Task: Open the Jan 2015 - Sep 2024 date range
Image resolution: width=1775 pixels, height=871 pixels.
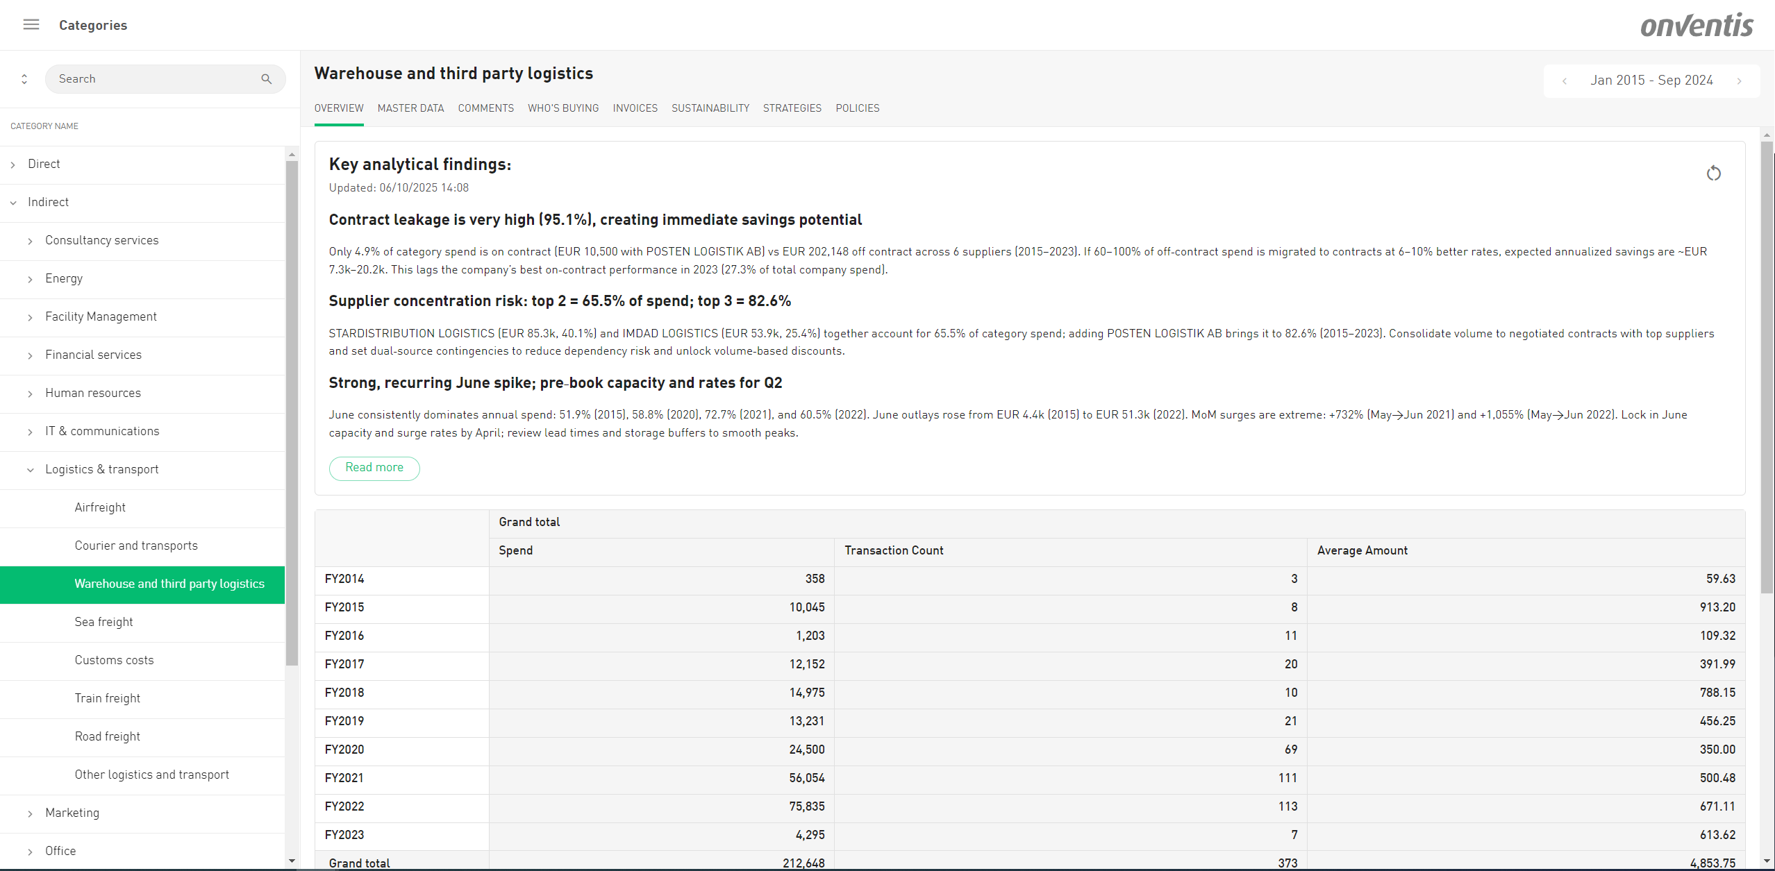Action: 1651,81
